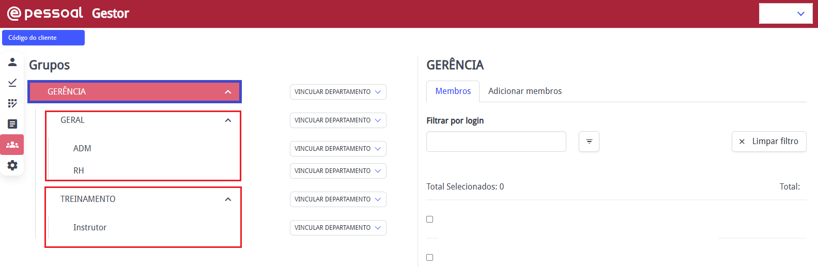Image resolution: width=818 pixels, height=267 pixels.
Task: Click the e-pessoal Gestor logo
Action: [68, 13]
